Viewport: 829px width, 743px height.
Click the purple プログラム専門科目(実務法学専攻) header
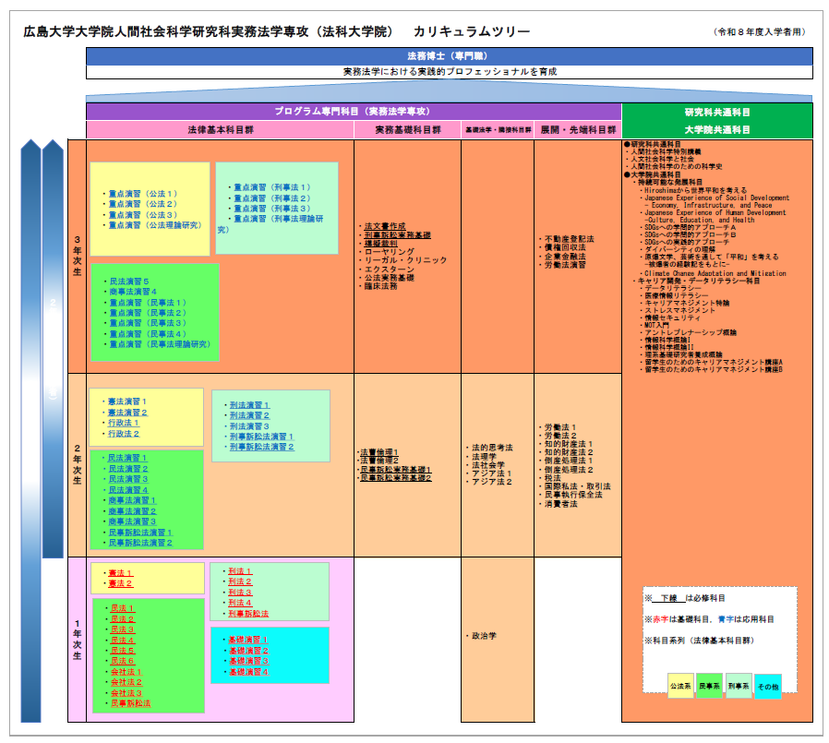click(354, 111)
